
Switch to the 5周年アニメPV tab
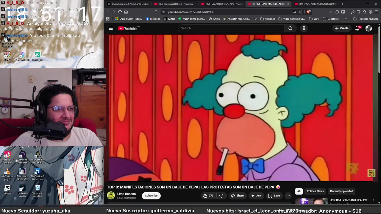click(222, 4)
